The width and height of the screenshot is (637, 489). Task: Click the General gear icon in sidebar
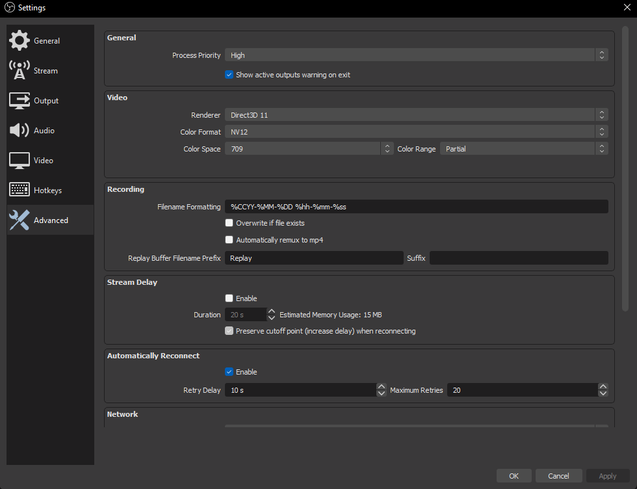pyautogui.click(x=19, y=41)
